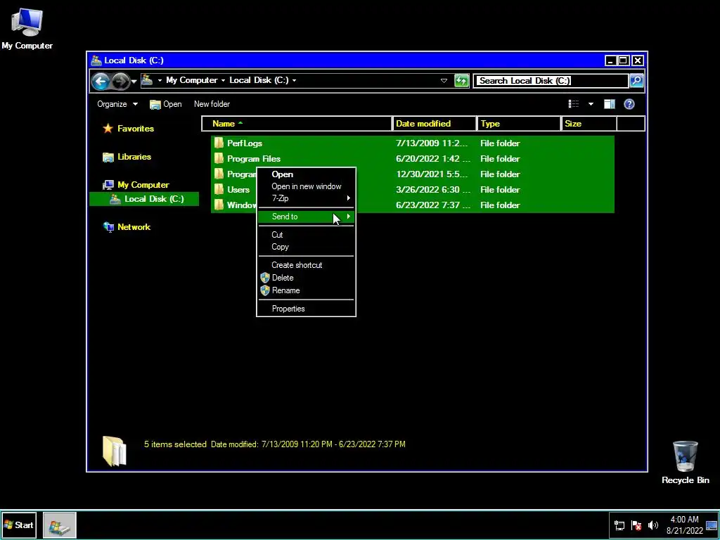Click the volume speaker tray icon
720x540 pixels.
(x=652, y=526)
